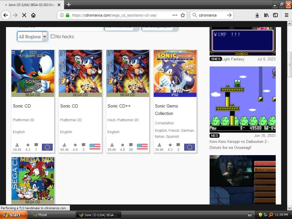Click the magnifier tray icon

pyautogui.click(x=271, y=215)
